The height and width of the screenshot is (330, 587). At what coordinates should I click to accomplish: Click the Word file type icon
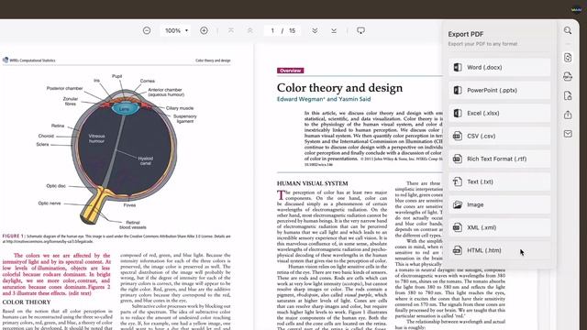(x=457, y=67)
